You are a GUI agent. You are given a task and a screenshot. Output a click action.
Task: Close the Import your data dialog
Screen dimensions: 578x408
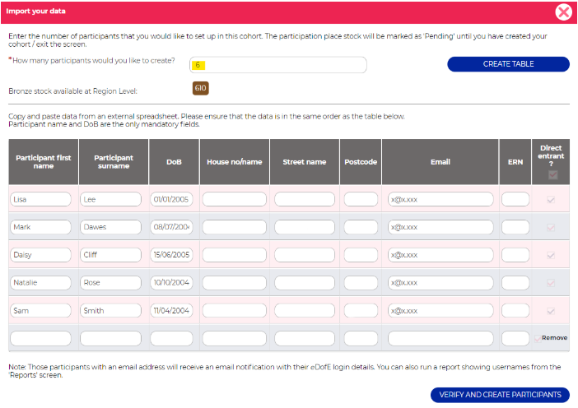(x=563, y=12)
